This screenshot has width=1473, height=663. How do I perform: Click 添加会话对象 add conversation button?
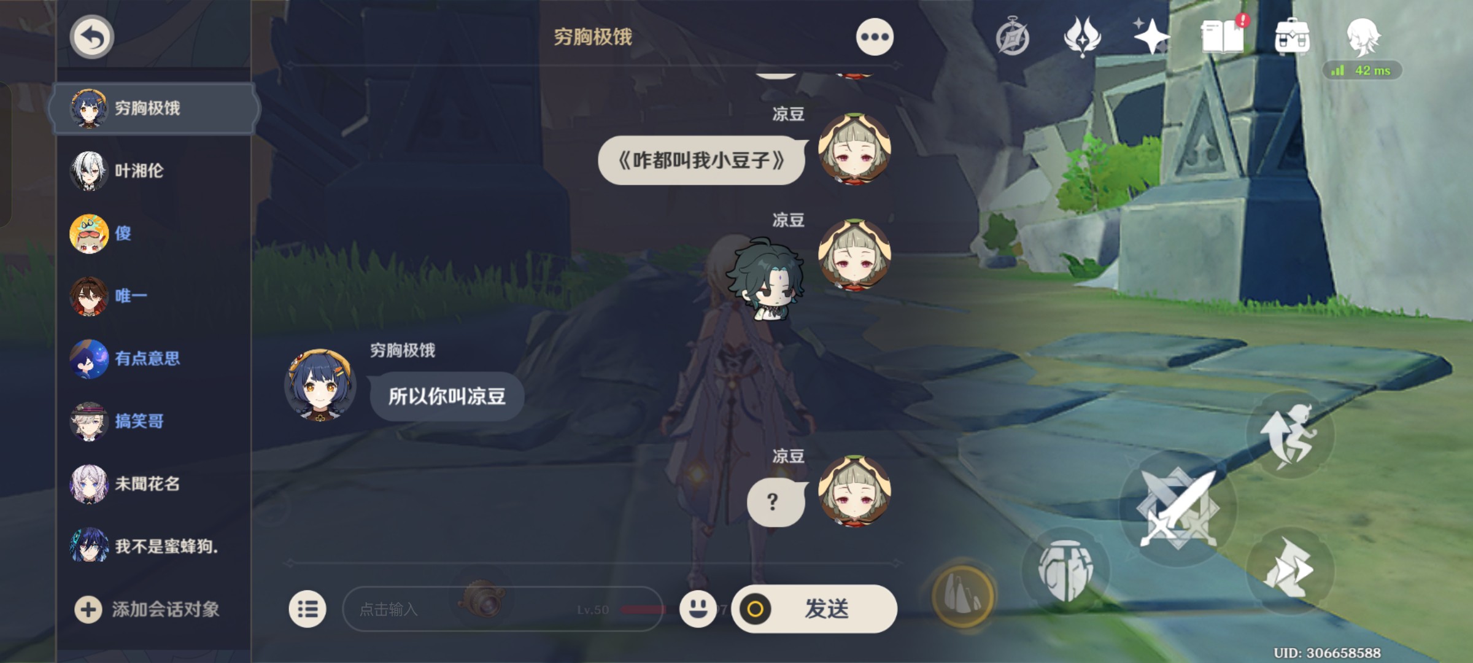(x=147, y=610)
